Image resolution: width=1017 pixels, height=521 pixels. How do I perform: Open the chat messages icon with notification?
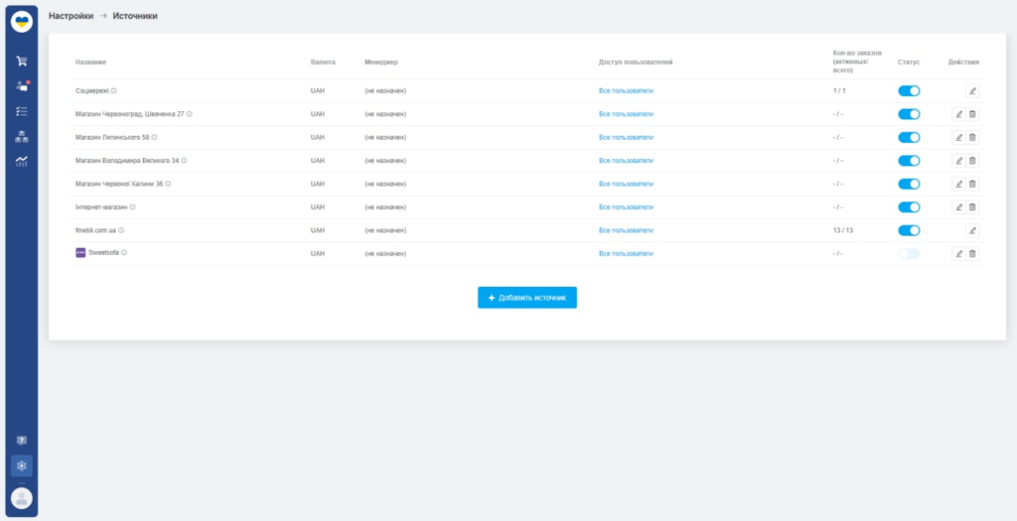(x=22, y=86)
